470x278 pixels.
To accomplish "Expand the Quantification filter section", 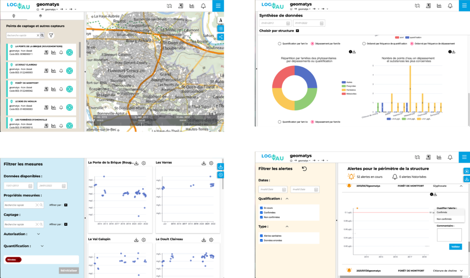I will [x=42, y=246].
